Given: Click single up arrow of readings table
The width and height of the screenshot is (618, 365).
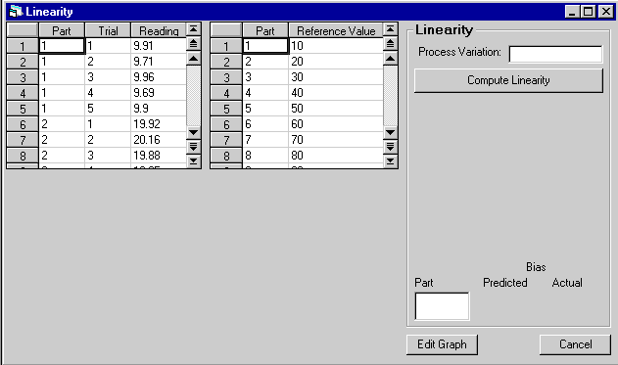Looking at the screenshot, I should (193, 59).
